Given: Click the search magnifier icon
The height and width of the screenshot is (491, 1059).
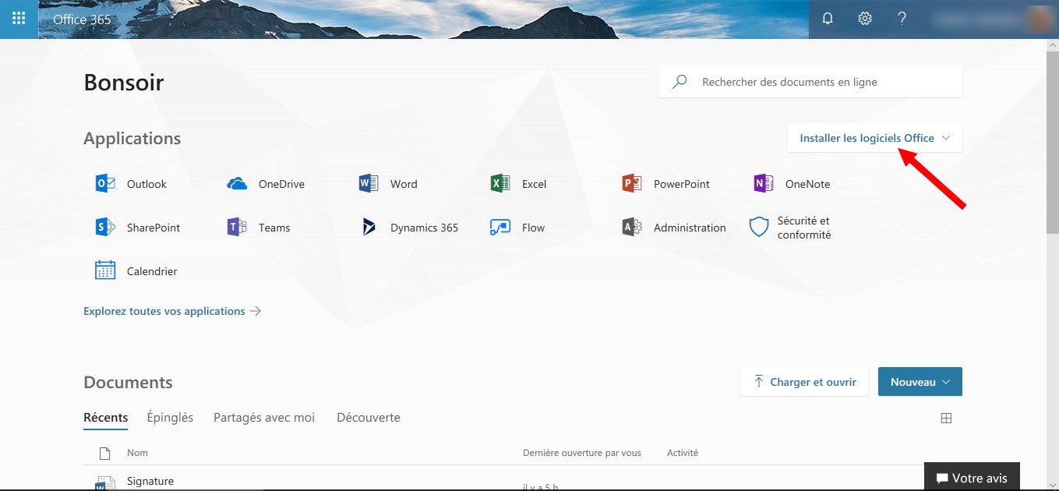Looking at the screenshot, I should click(680, 81).
